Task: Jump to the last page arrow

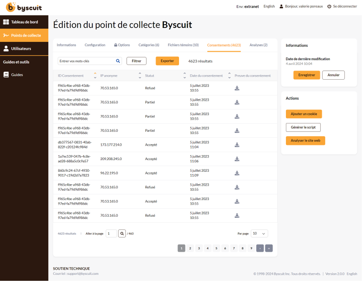Action: pos(269,248)
